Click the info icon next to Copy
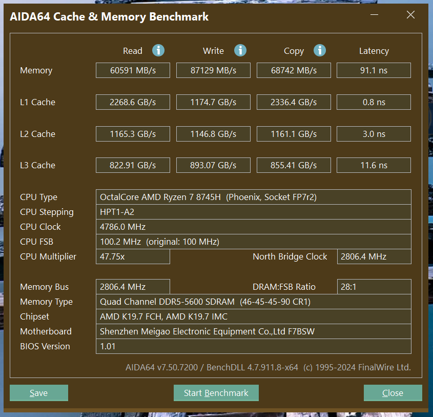 (x=320, y=51)
